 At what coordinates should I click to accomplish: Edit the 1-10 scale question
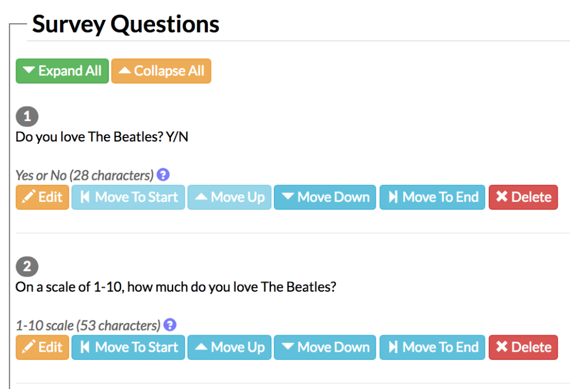pyautogui.click(x=42, y=347)
